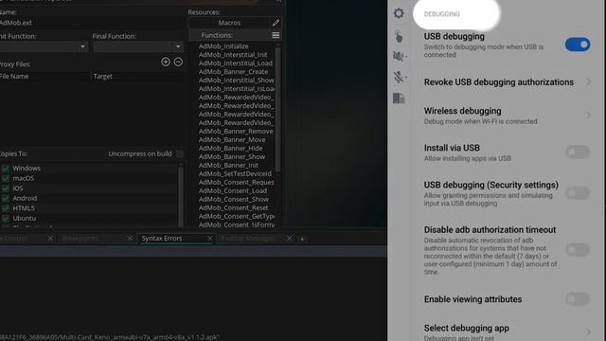Click the extension Name field AdMob.ext

[92, 23]
